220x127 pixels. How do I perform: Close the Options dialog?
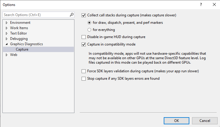pos(214,4)
